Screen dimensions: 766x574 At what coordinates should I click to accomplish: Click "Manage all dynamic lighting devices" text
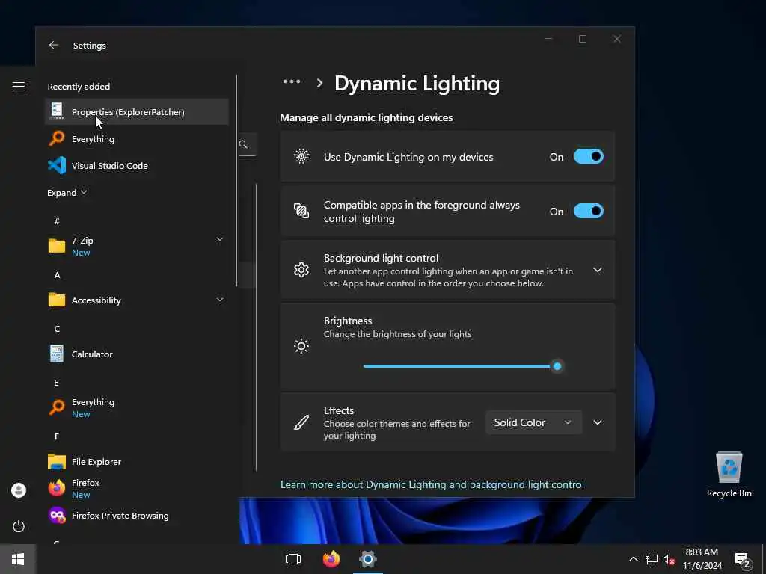point(367,117)
